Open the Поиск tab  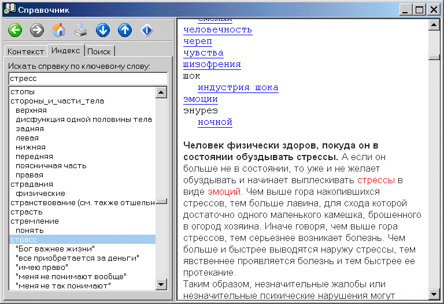99,51
